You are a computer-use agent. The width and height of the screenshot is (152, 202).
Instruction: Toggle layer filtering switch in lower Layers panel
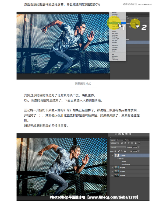pyautogui.click(x=139, y=143)
